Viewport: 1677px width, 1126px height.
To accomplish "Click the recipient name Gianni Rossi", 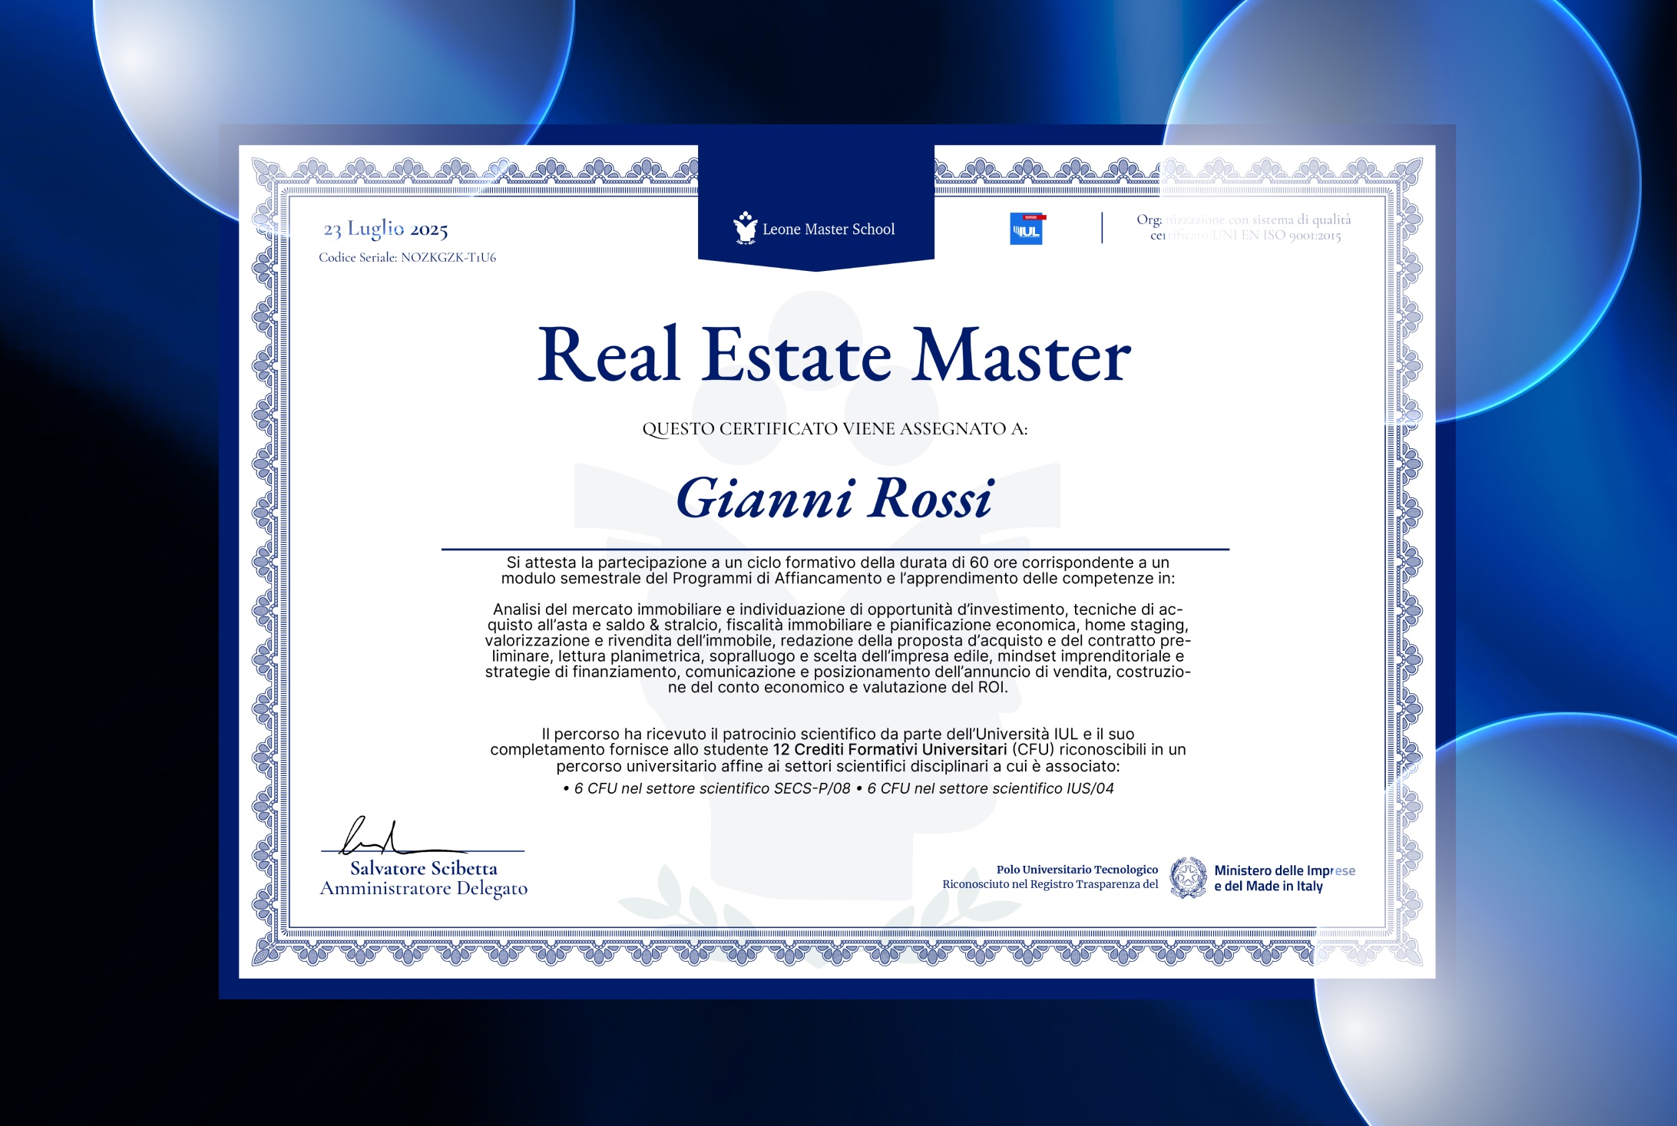I will click(x=835, y=499).
